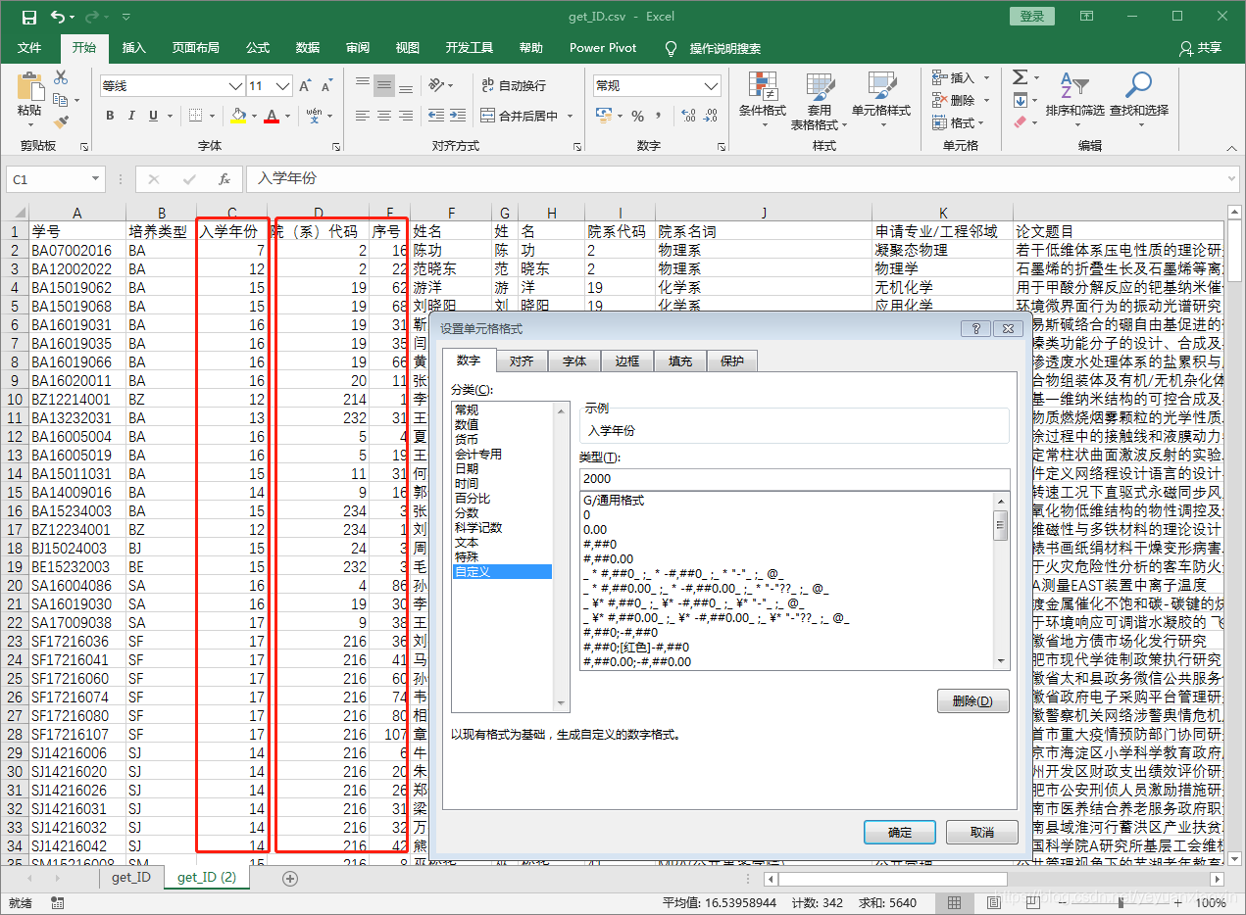Decrease indent in alignment group
Screen dimensions: 1246x915
pos(437,116)
